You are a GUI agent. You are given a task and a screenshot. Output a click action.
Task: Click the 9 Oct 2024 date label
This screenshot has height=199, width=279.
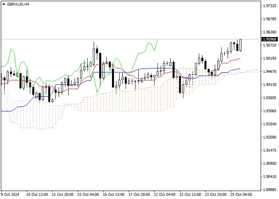coord(10,195)
